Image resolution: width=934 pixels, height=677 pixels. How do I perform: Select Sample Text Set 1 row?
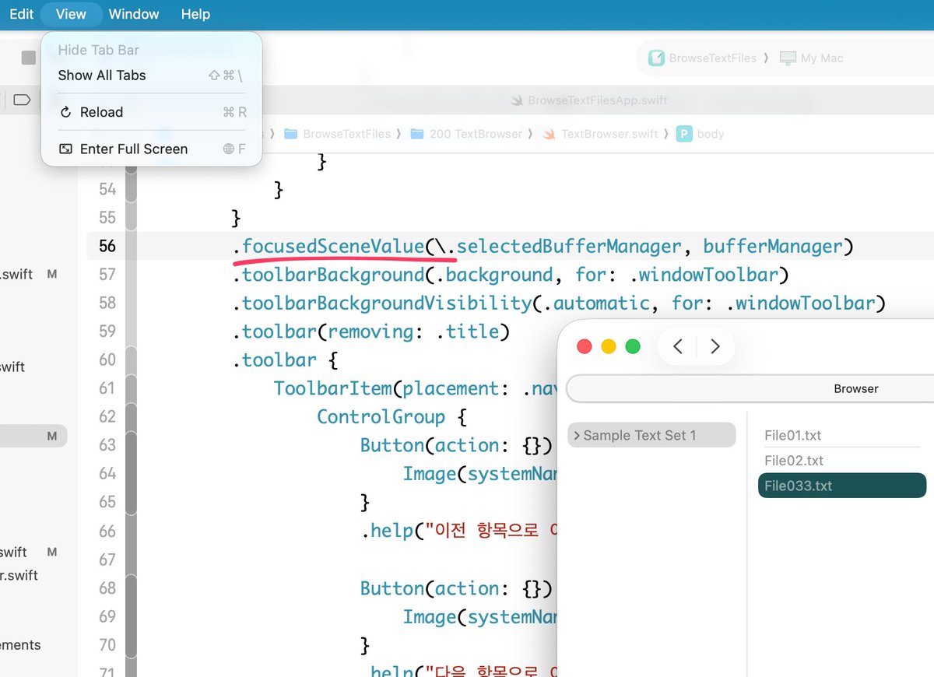[x=651, y=435]
